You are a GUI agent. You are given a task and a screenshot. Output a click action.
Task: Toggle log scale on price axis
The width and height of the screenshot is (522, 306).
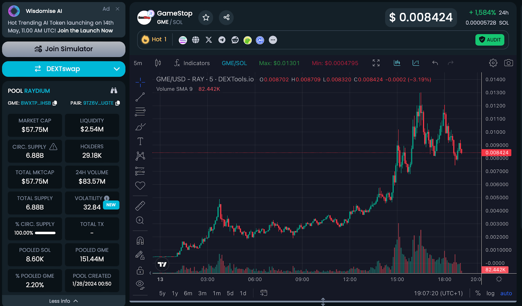pyautogui.click(x=490, y=293)
